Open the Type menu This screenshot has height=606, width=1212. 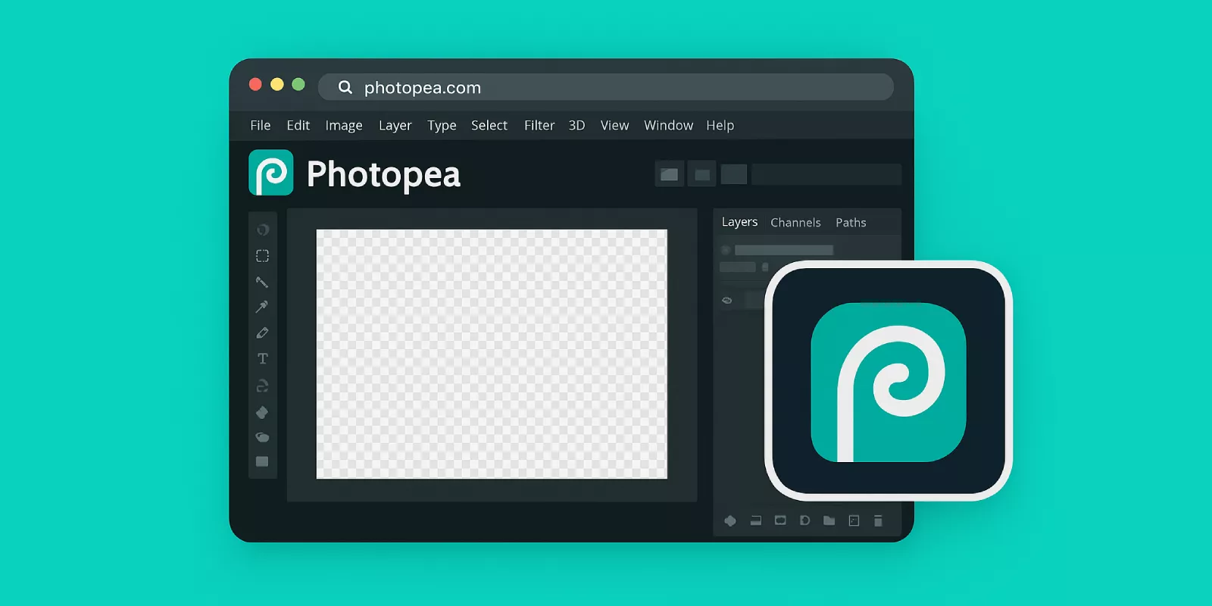(442, 126)
